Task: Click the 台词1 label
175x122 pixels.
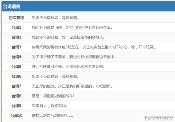Action: (16, 28)
